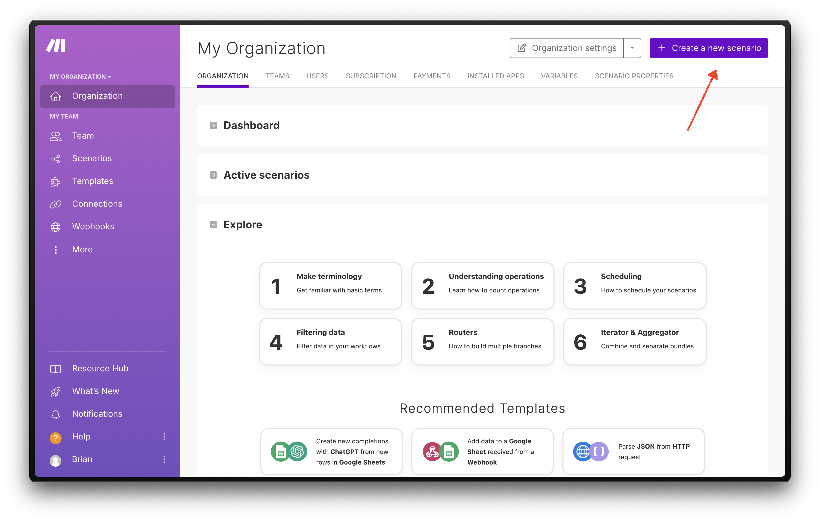Open What's New rocket icon
The width and height of the screenshot is (820, 521).
55,391
